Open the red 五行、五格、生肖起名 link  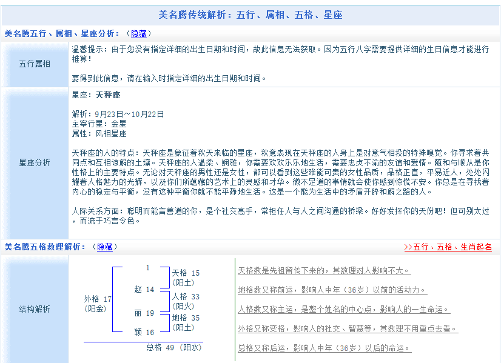click(448, 247)
